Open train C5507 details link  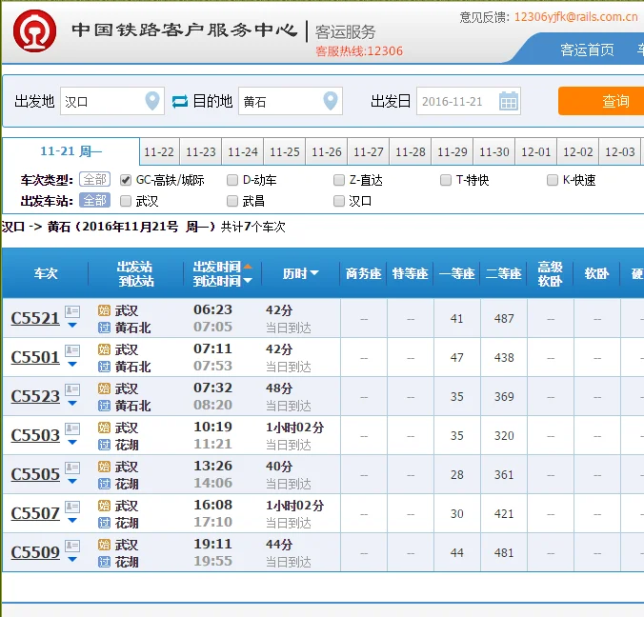[x=35, y=513]
